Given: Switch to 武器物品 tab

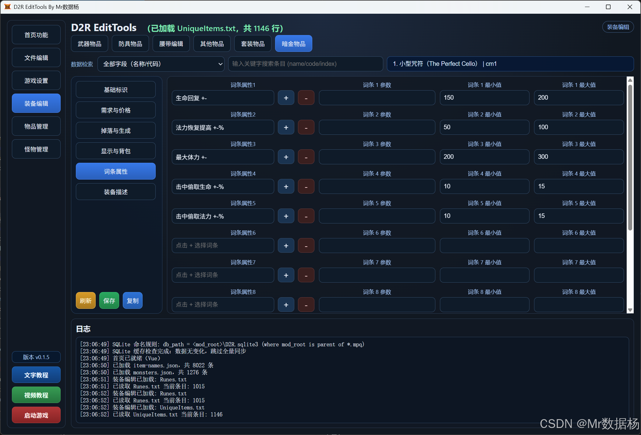Looking at the screenshot, I should click(x=89, y=44).
